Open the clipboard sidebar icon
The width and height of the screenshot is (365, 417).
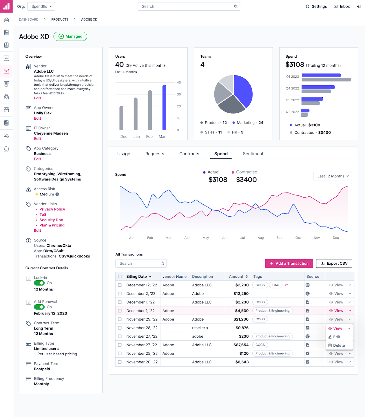point(6,32)
